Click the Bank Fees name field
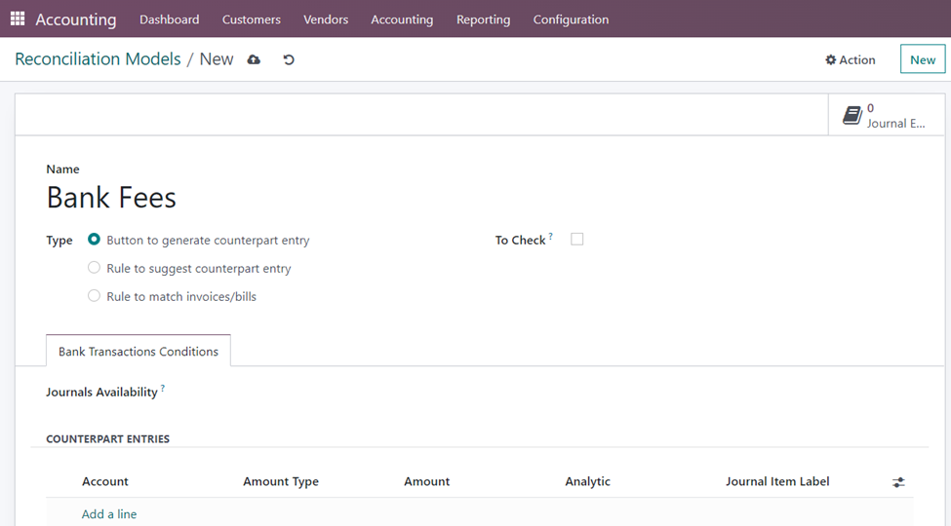This screenshot has width=951, height=526. 111,198
